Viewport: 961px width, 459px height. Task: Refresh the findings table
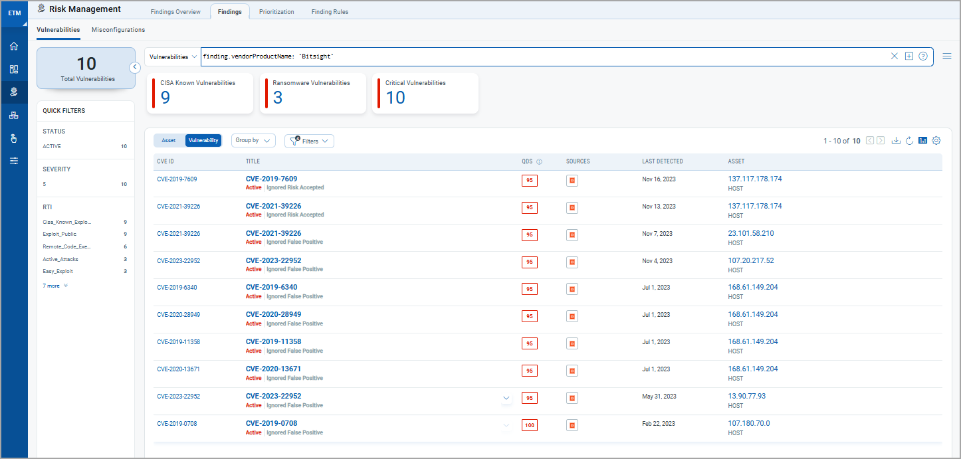coord(909,141)
